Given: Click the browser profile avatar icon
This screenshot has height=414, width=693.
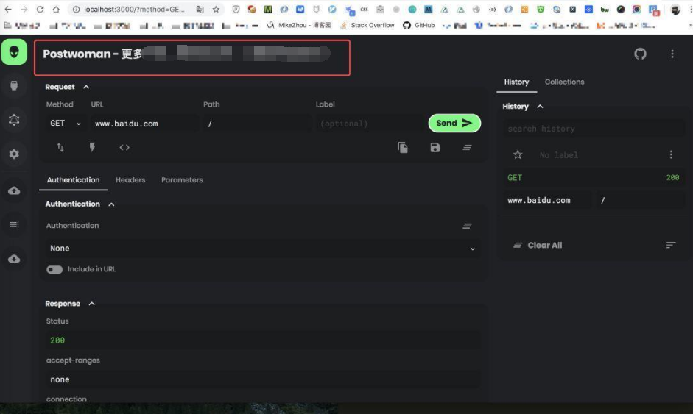Looking at the screenshot, I should click(675, 10).
